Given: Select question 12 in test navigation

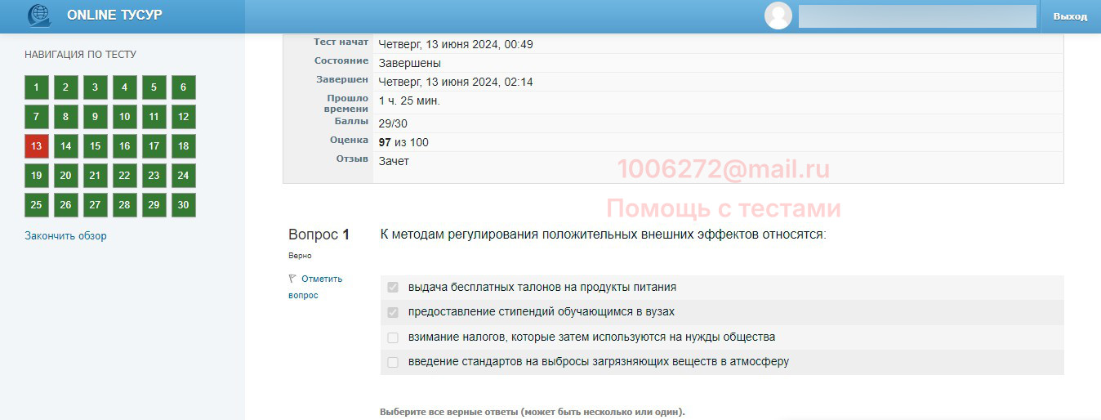Looking at the screenshot, I should point(183,117).
